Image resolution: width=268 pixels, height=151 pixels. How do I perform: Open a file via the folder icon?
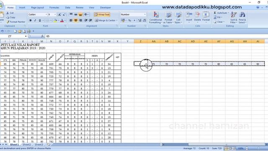20,31
